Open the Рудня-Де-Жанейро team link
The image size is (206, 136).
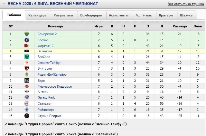point(52,74)
